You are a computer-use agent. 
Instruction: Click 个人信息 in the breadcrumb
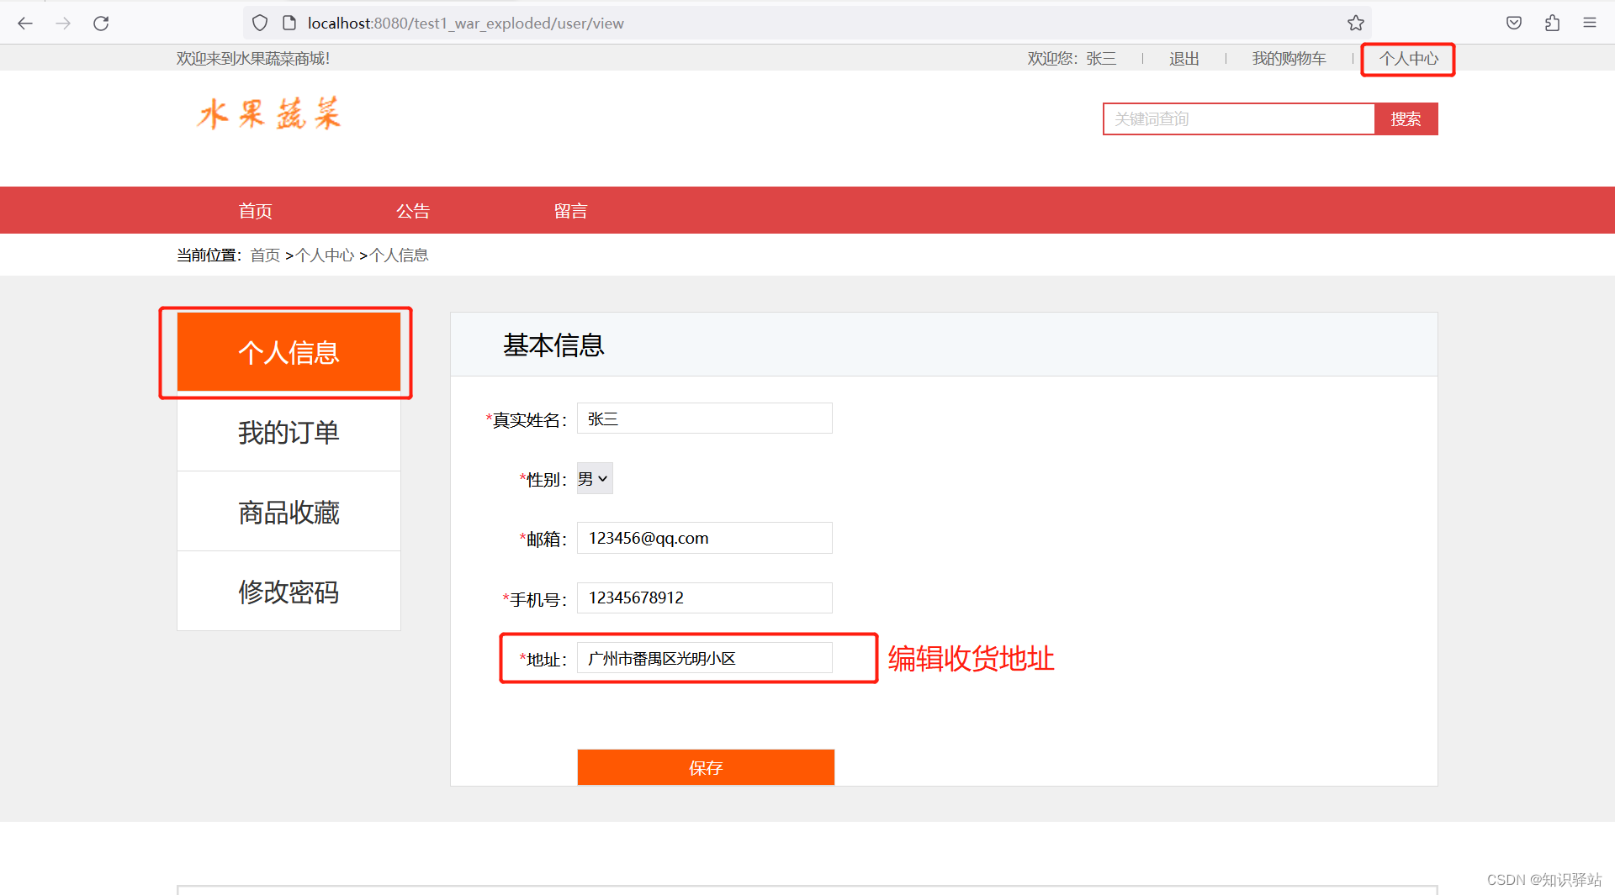(400, 255)
